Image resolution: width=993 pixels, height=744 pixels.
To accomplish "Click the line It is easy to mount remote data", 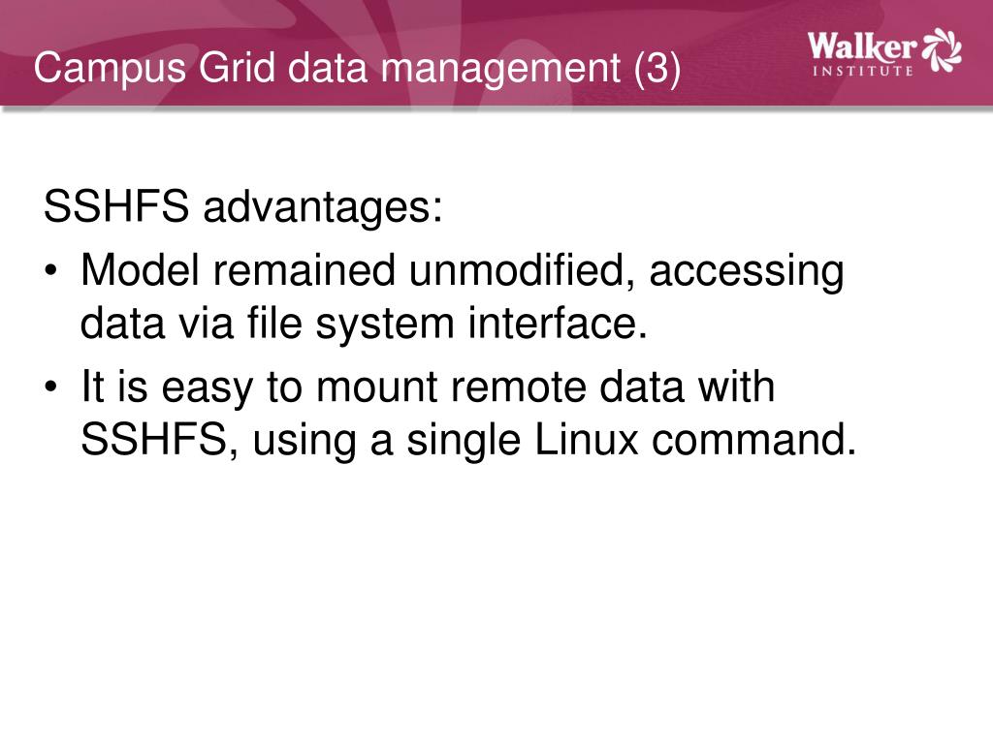I will point(428,387).
